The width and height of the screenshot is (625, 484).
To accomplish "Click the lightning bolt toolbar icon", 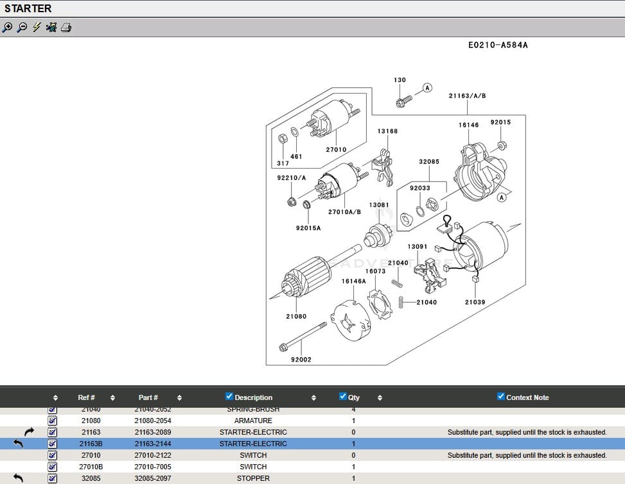I will click(x=37, y=28).
